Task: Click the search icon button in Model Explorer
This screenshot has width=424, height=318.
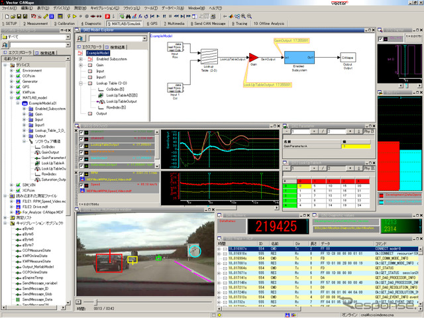Action: (80, 38)
